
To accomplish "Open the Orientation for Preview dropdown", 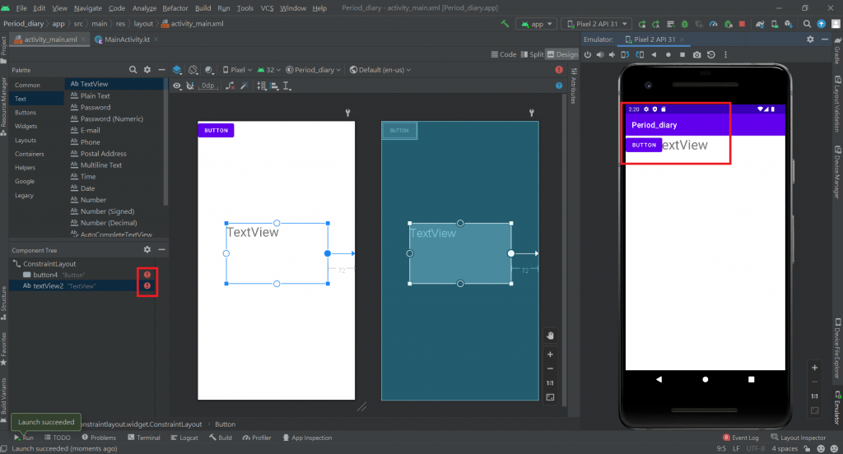I will [193, 70].
